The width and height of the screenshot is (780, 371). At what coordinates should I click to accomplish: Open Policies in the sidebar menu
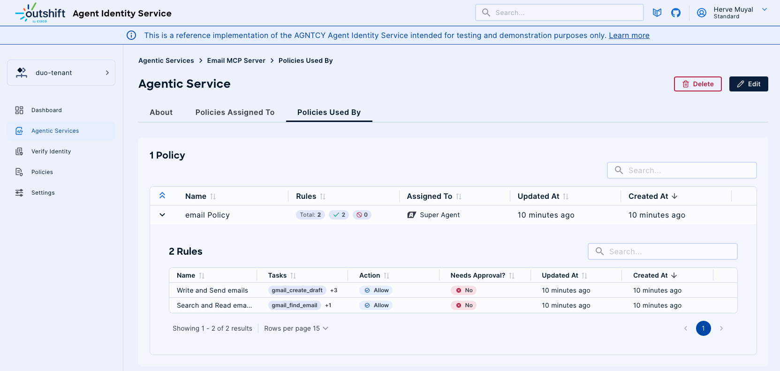click(61, 172)
